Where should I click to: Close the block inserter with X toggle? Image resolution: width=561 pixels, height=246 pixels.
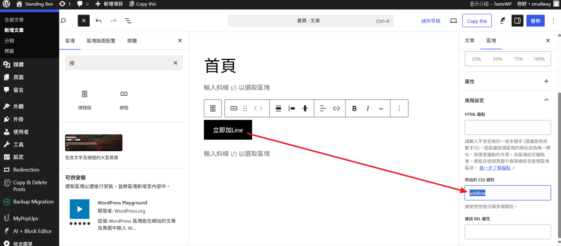click(83, 21)
